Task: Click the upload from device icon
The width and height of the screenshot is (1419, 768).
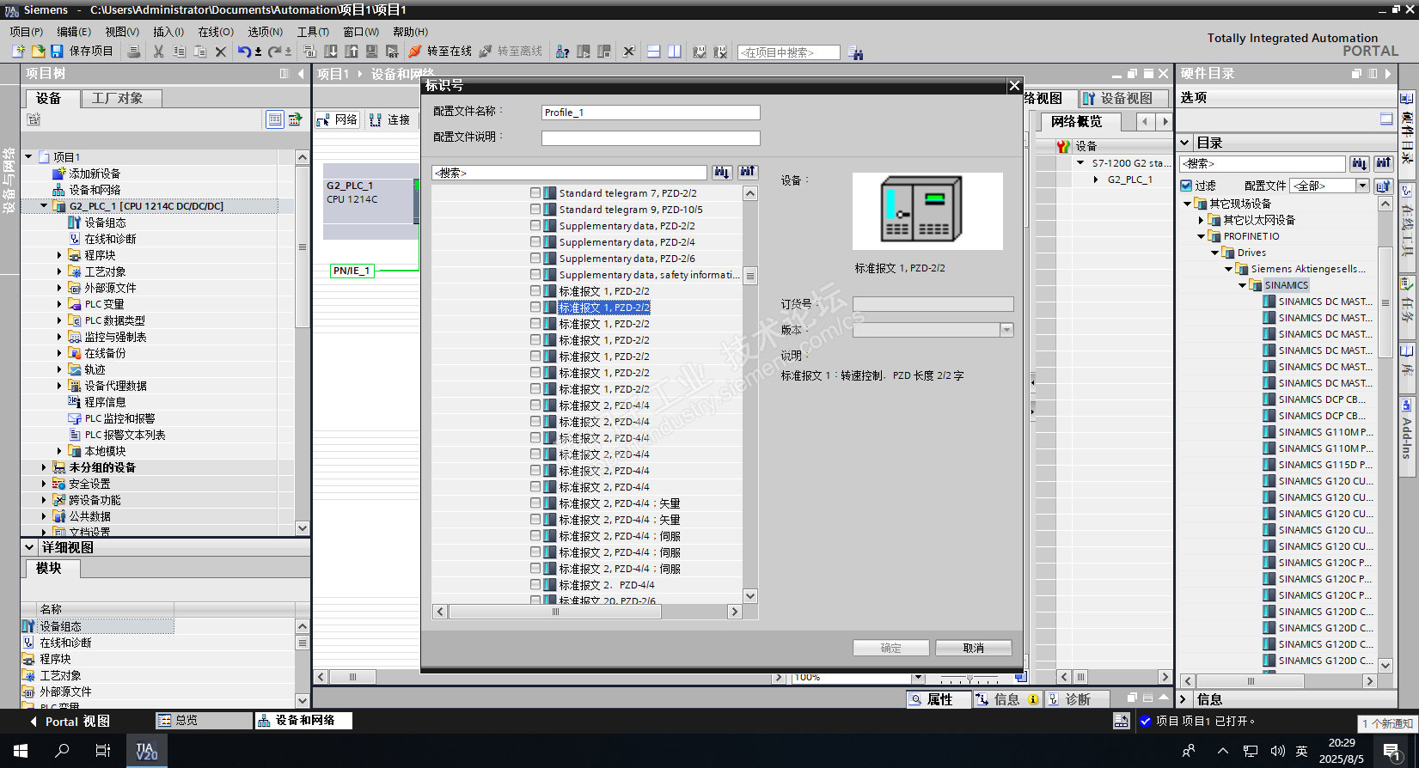Action: [352, 52]
